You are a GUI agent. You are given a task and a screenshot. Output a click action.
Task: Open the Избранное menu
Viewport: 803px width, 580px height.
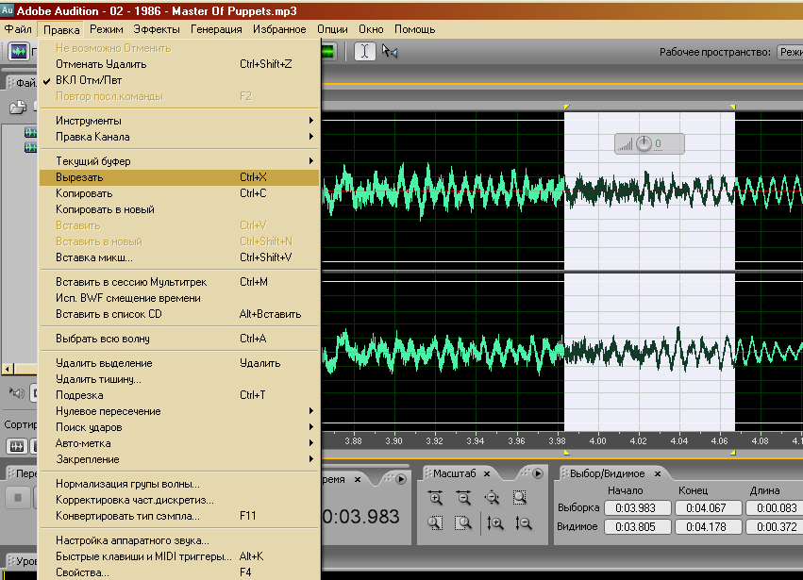[279, 29]
